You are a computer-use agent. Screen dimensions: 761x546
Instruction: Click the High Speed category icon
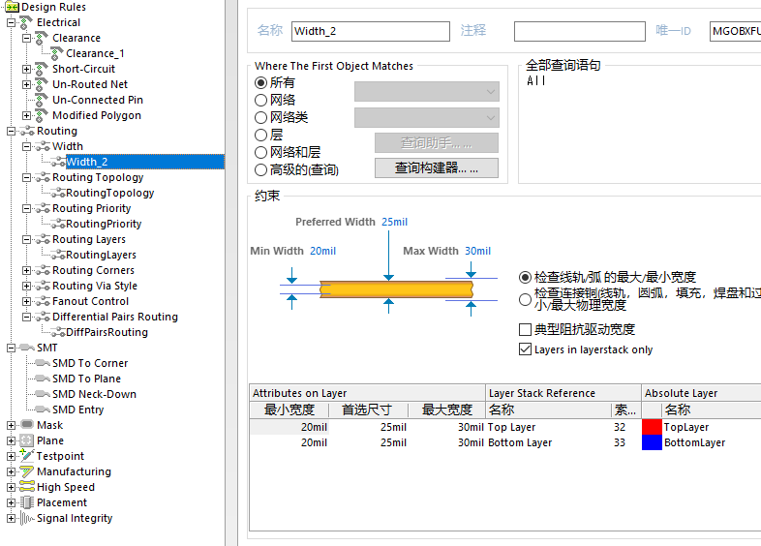pyautogui.click(x=26, y=487)
